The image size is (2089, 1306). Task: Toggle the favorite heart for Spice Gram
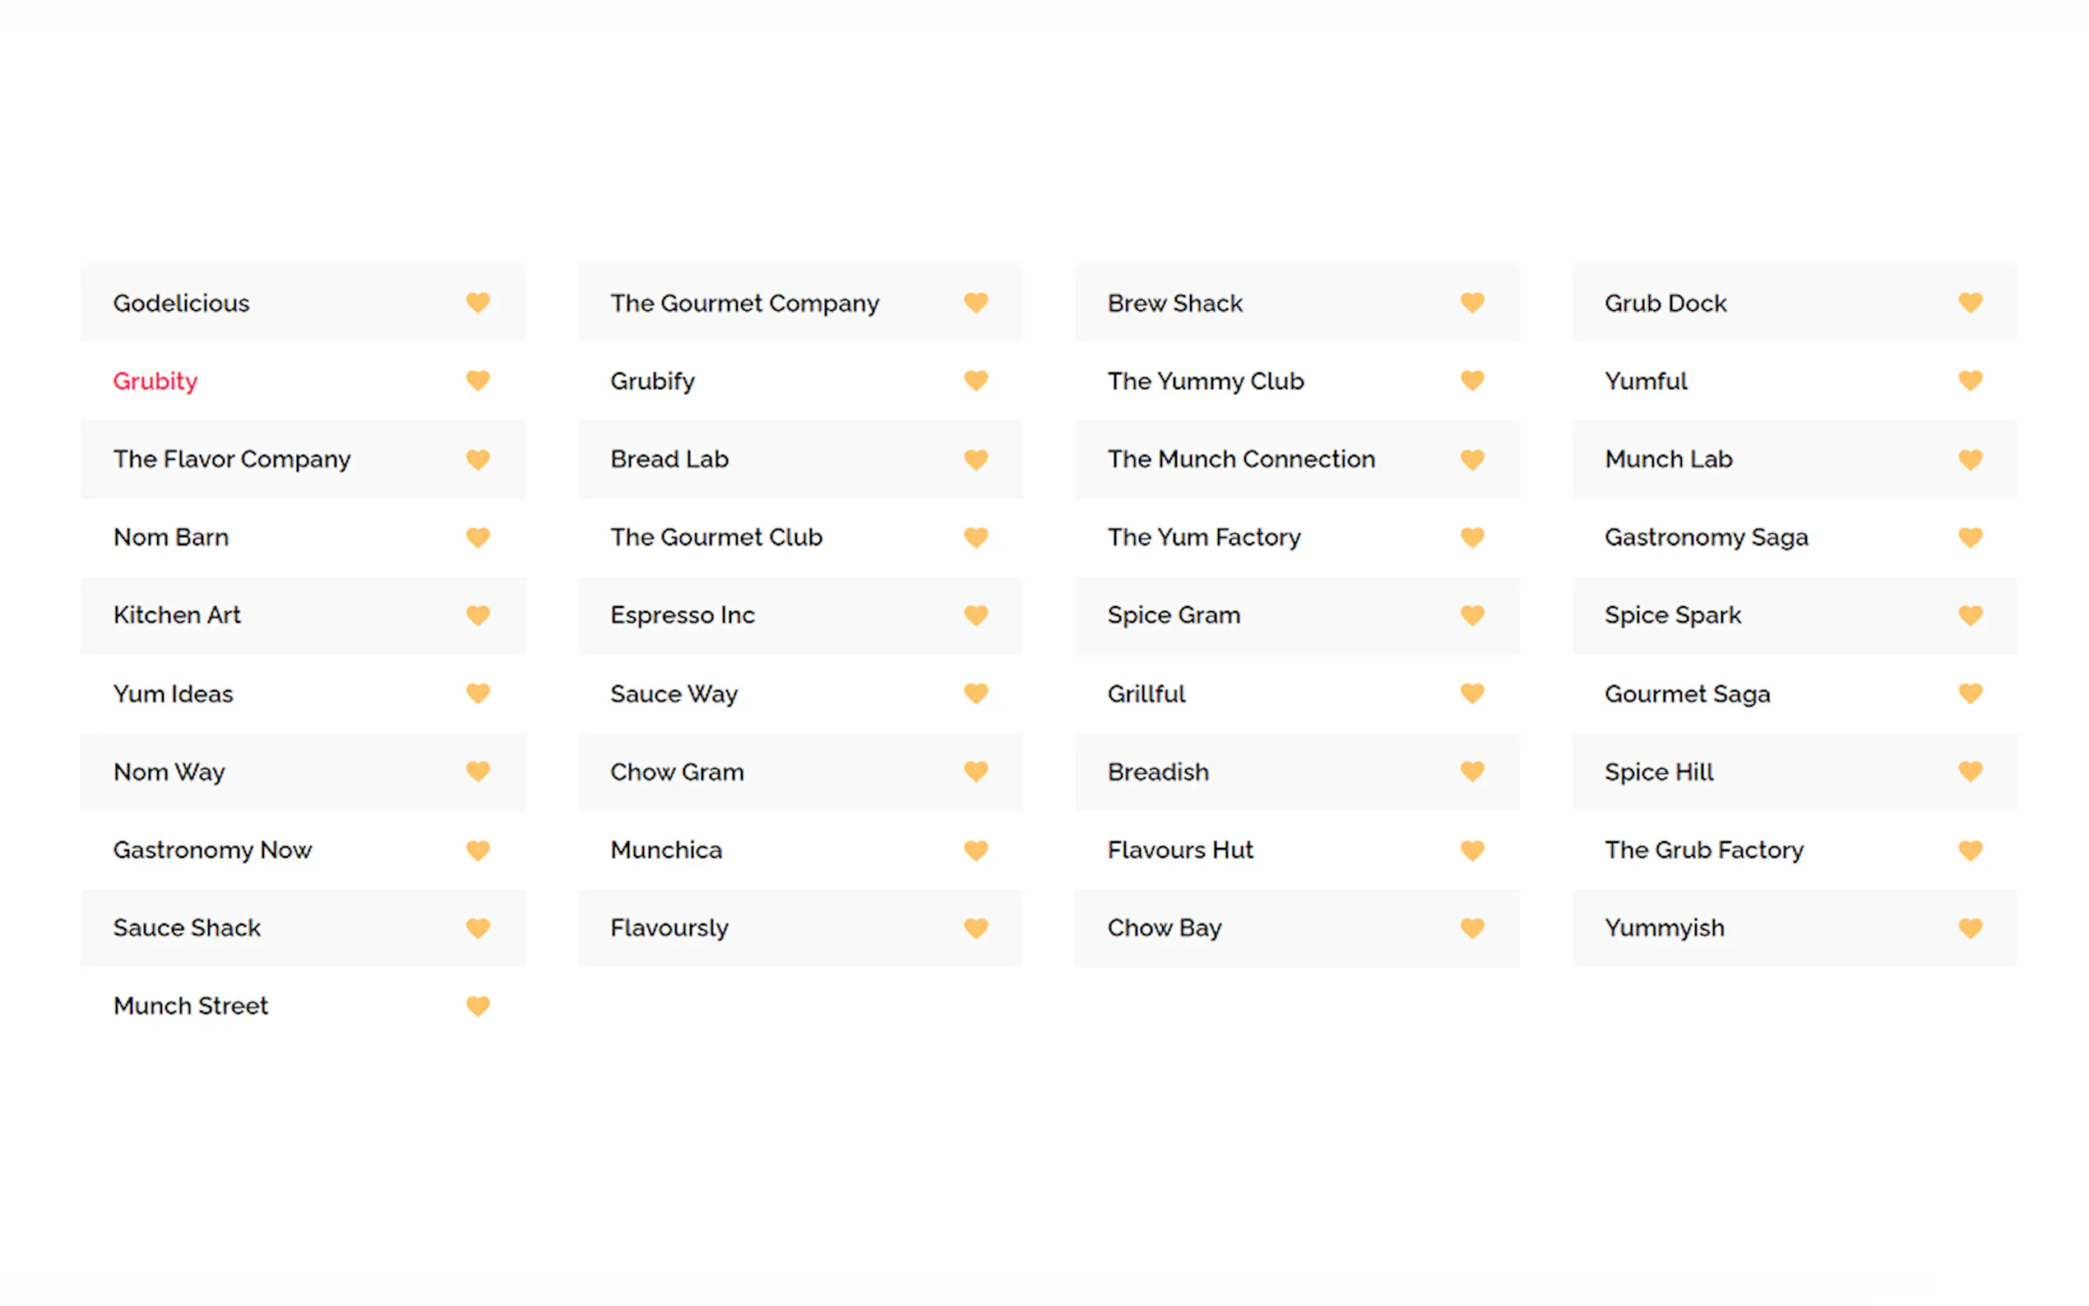(1471, 615)
